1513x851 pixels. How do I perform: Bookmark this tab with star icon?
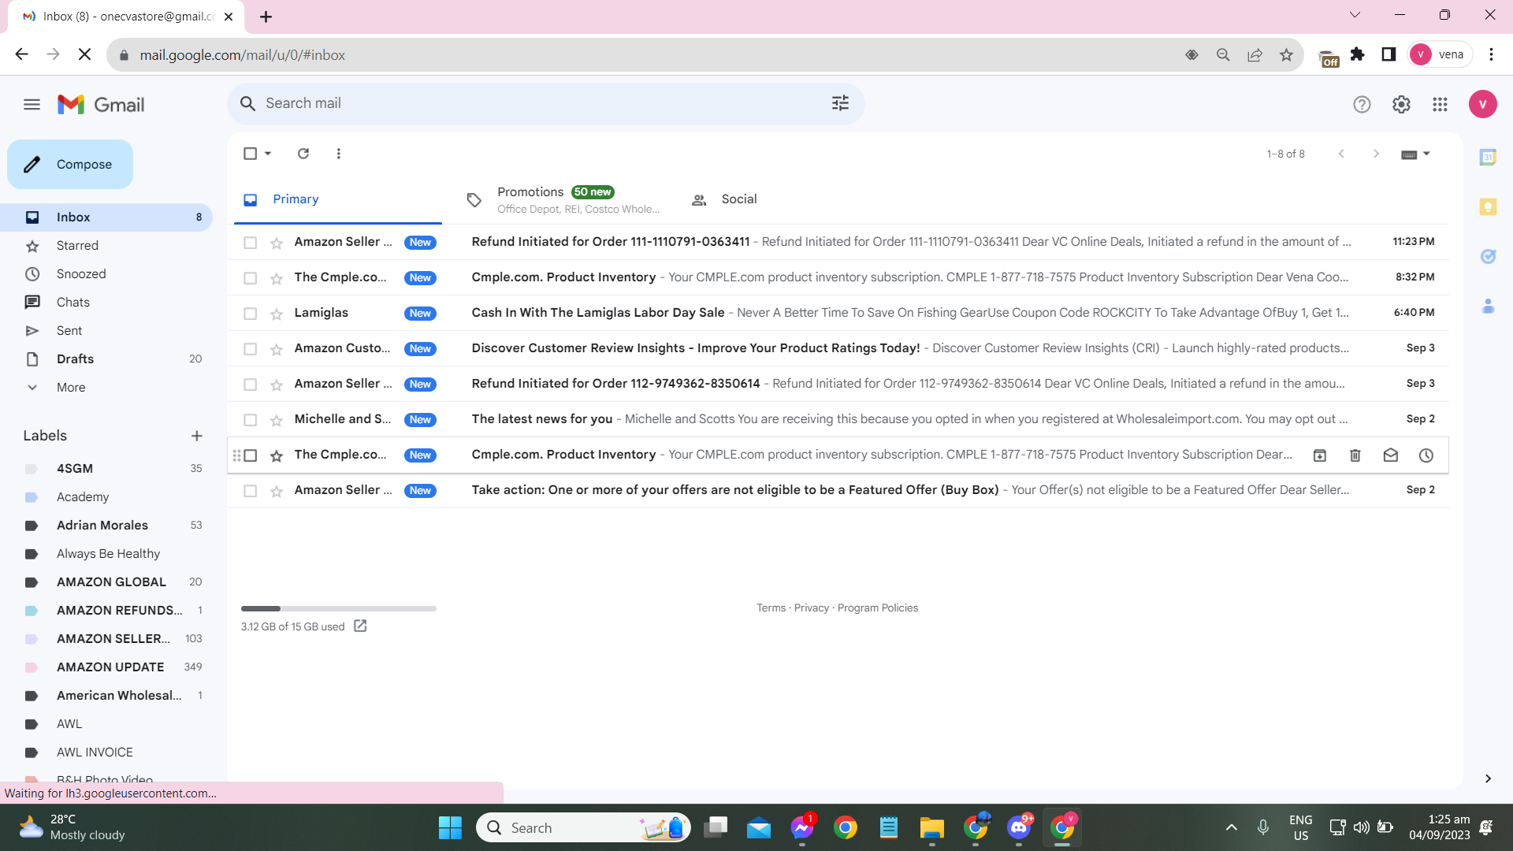(x=1286, y=55)
